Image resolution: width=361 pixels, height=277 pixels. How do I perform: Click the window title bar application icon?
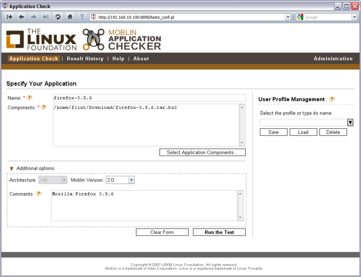(x=5, y=6)
